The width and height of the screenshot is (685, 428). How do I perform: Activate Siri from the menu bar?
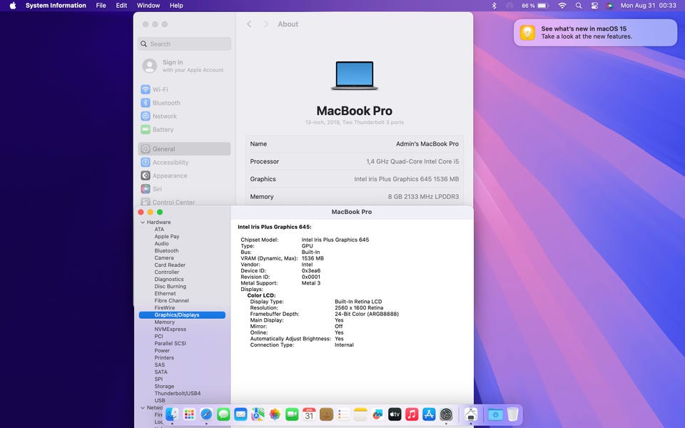(610, 6)
